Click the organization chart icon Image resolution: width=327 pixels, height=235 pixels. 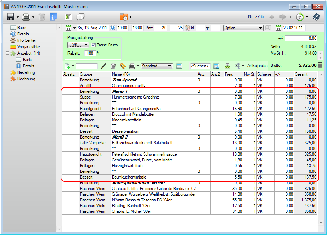point(227,66)
